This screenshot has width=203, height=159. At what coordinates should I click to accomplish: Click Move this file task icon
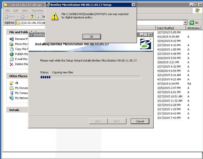point(12,44)
